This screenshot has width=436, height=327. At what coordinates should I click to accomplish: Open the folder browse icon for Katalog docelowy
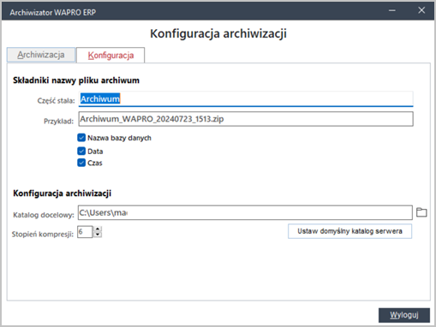[421, 212]
